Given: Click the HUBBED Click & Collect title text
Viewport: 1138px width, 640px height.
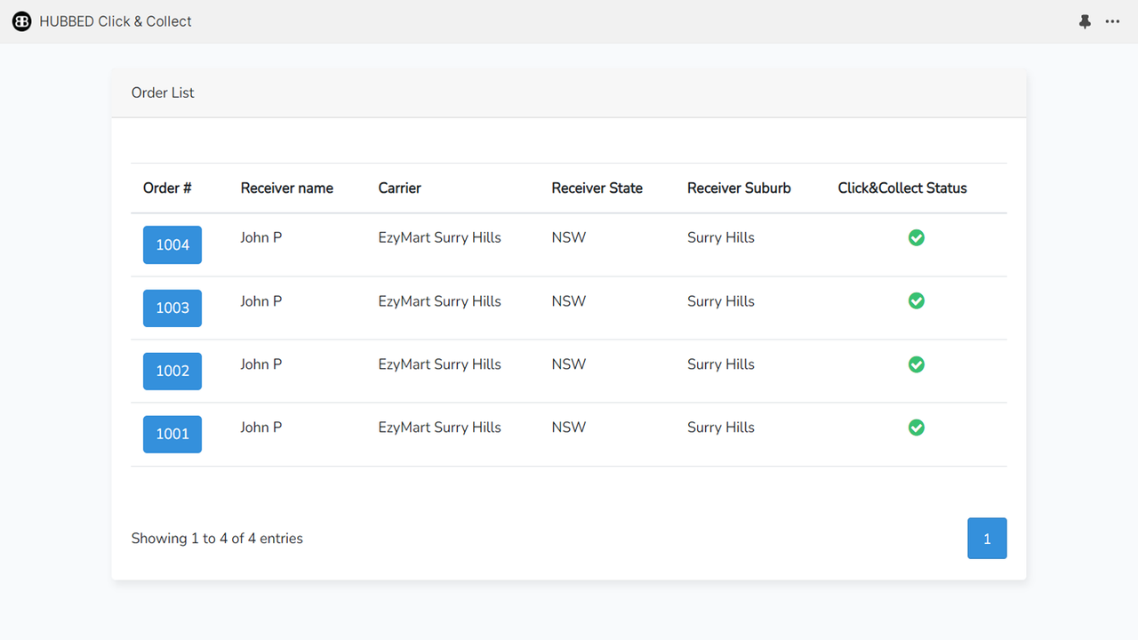Looking at the screenshot, I should (116, 21).
